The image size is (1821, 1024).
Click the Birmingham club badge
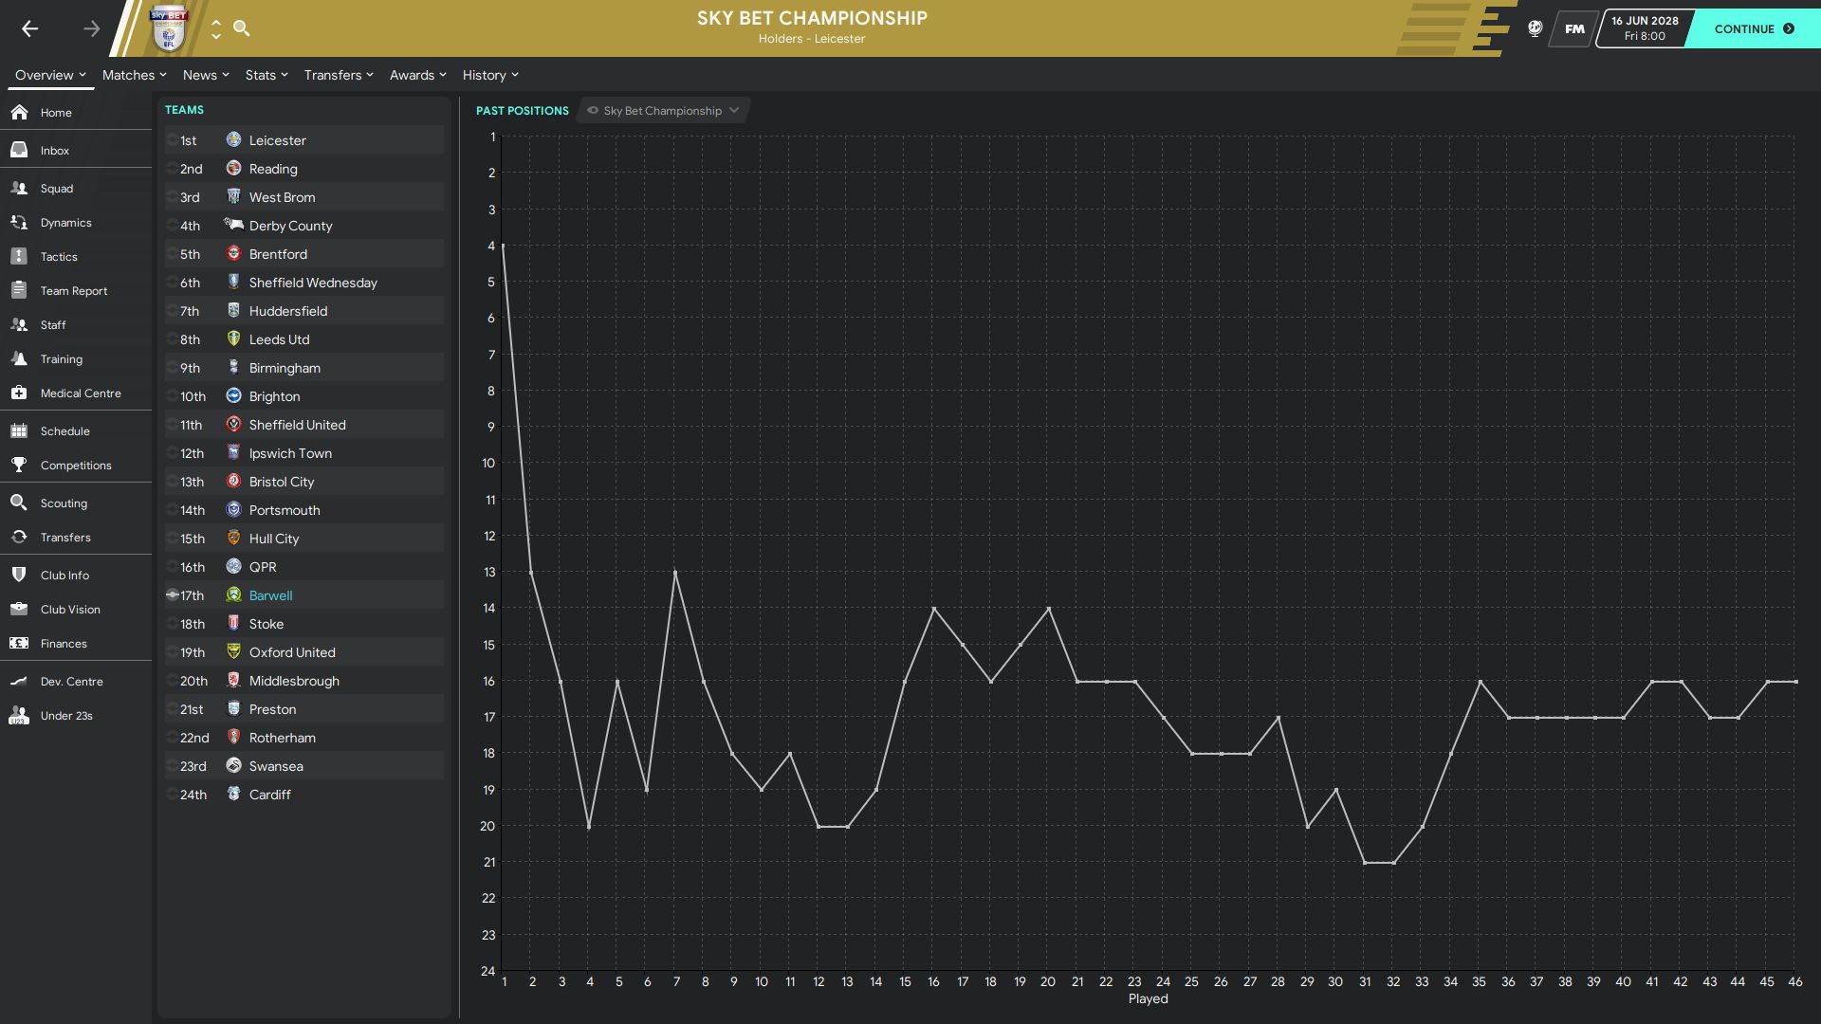pyautogui.click(x=233, y=367)
